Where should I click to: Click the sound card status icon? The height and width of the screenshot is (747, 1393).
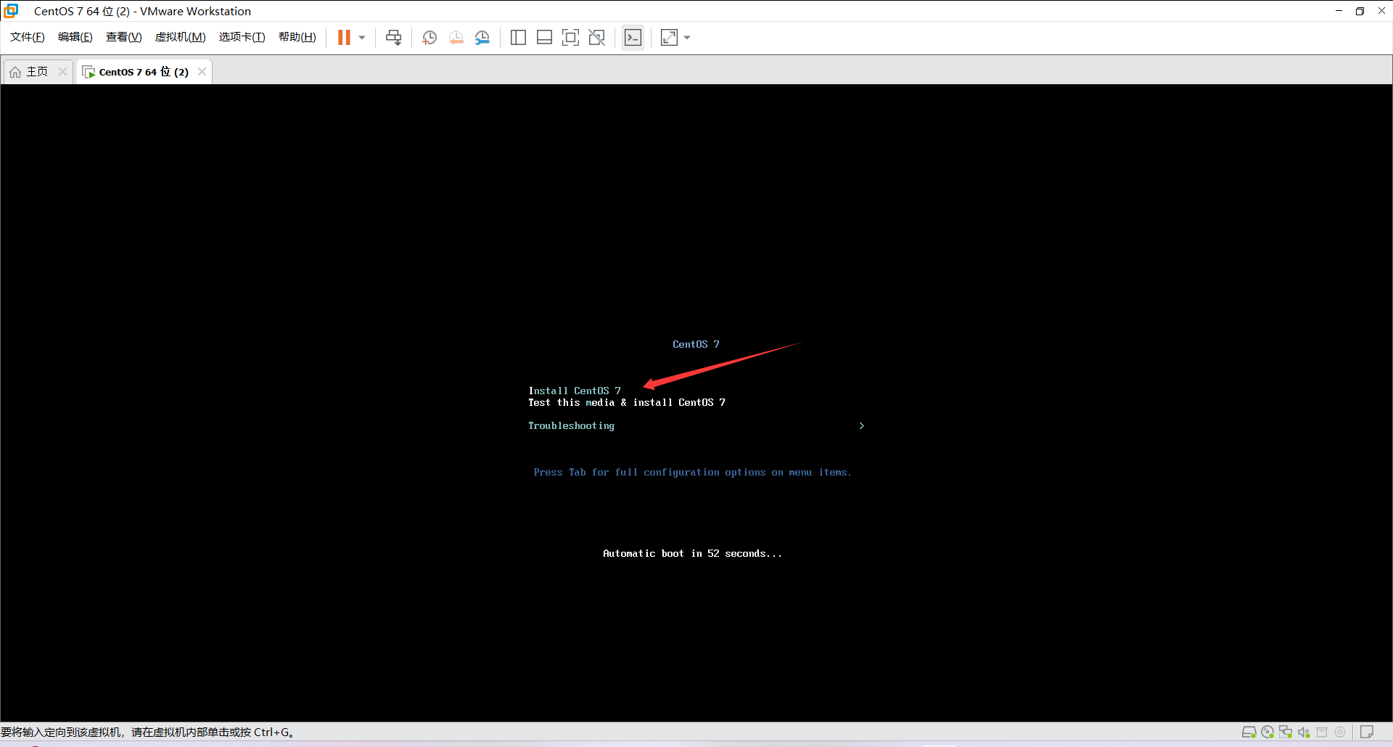[x=1304, y=732]
